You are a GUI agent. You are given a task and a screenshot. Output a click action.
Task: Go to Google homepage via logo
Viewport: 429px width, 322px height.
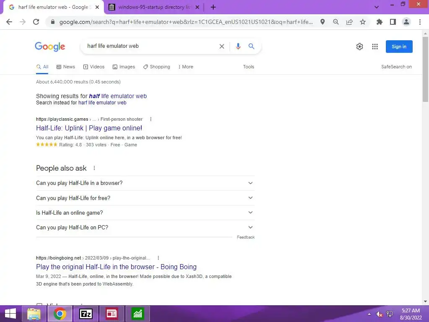tap(50, 47)
